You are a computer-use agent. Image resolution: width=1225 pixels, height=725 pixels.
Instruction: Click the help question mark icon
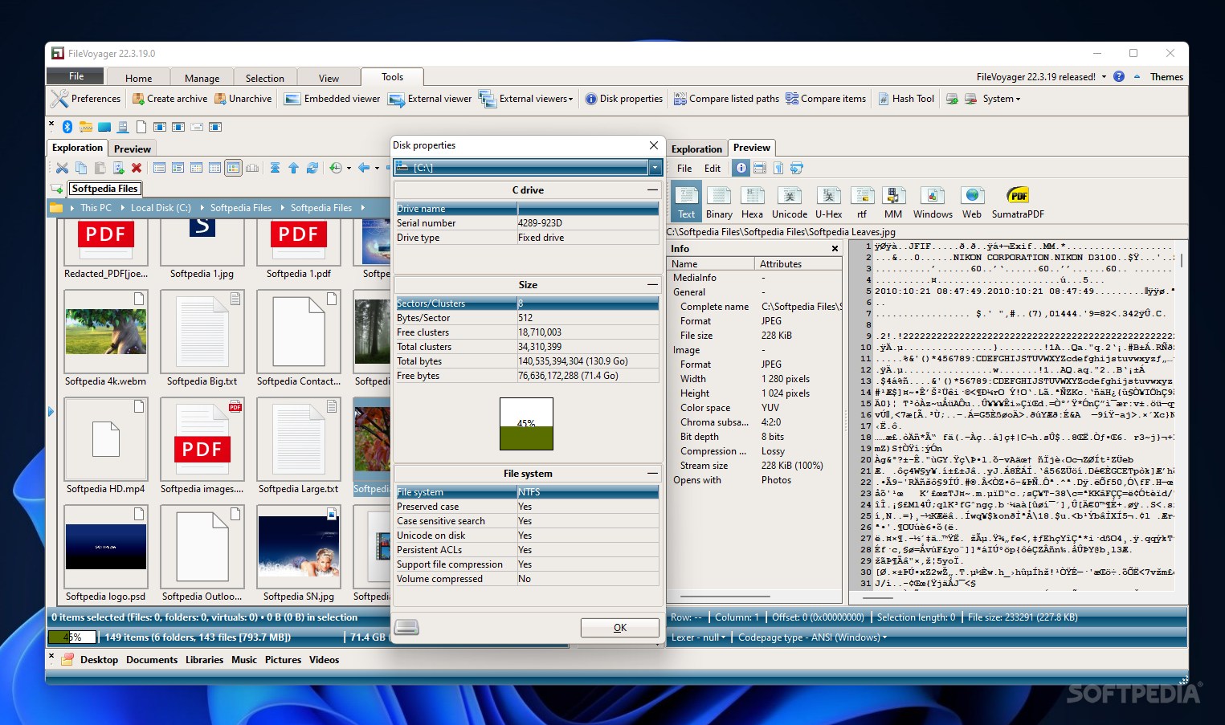coord(1118,76)
